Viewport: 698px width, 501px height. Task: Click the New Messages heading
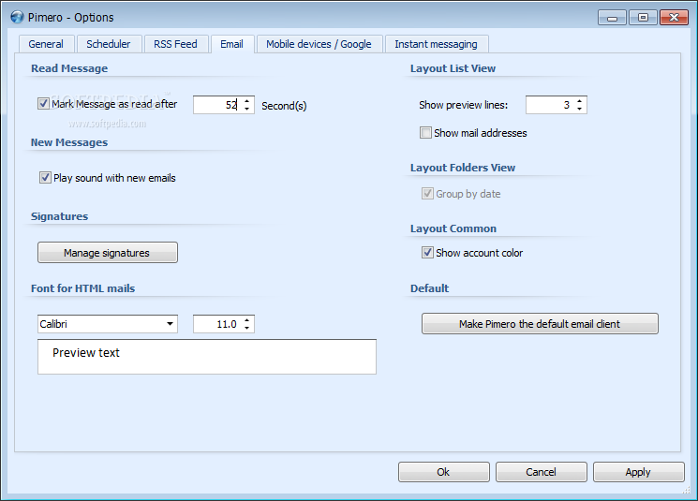click(69, 142)
